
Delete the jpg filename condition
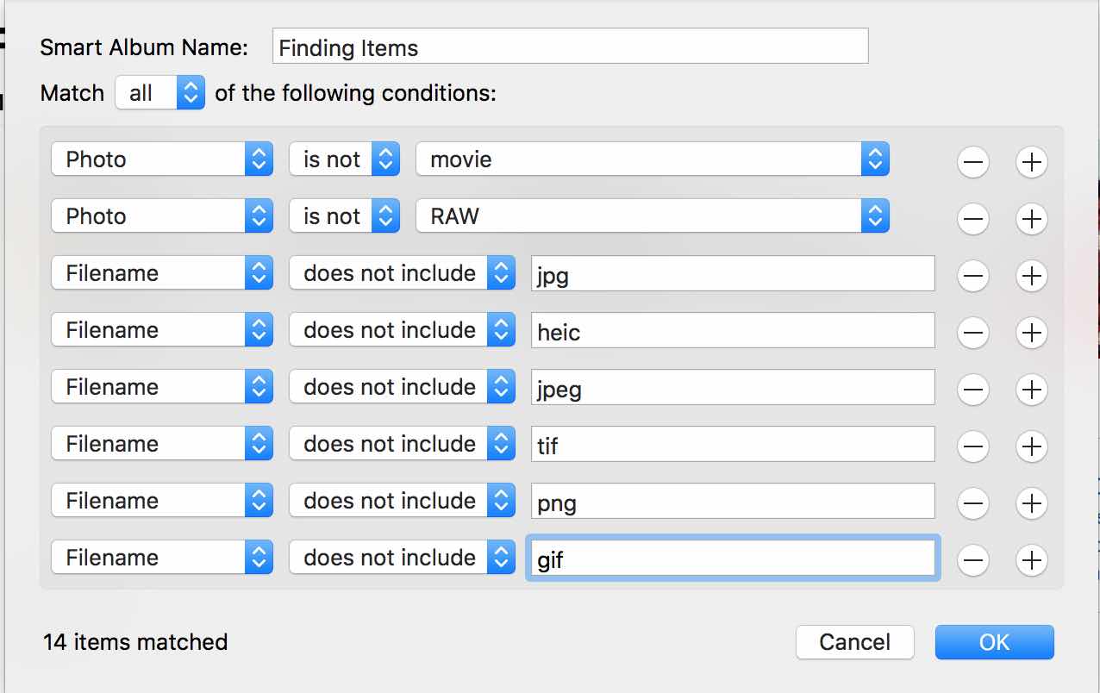[972, 276]
